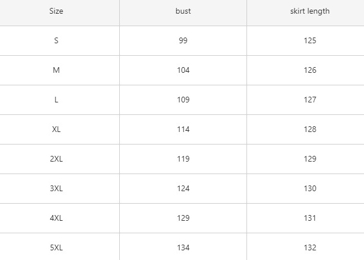The image size is (364, 260).
Task: Click bust value 134
Action: [183, 248]
